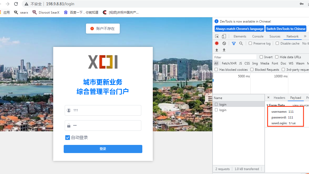309x174 pixels.
Task: Click the key icon in the address bar
Action: pyautogui.click(x=301, y=4)
